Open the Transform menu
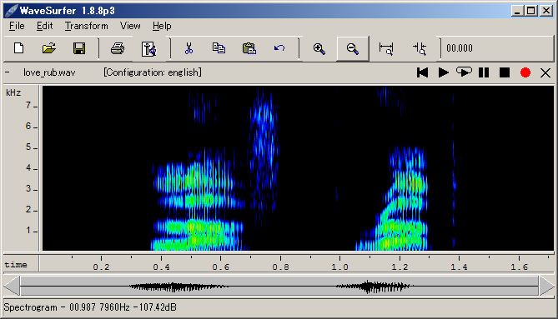Screen dimensions: 558x319 click(86, 26)
